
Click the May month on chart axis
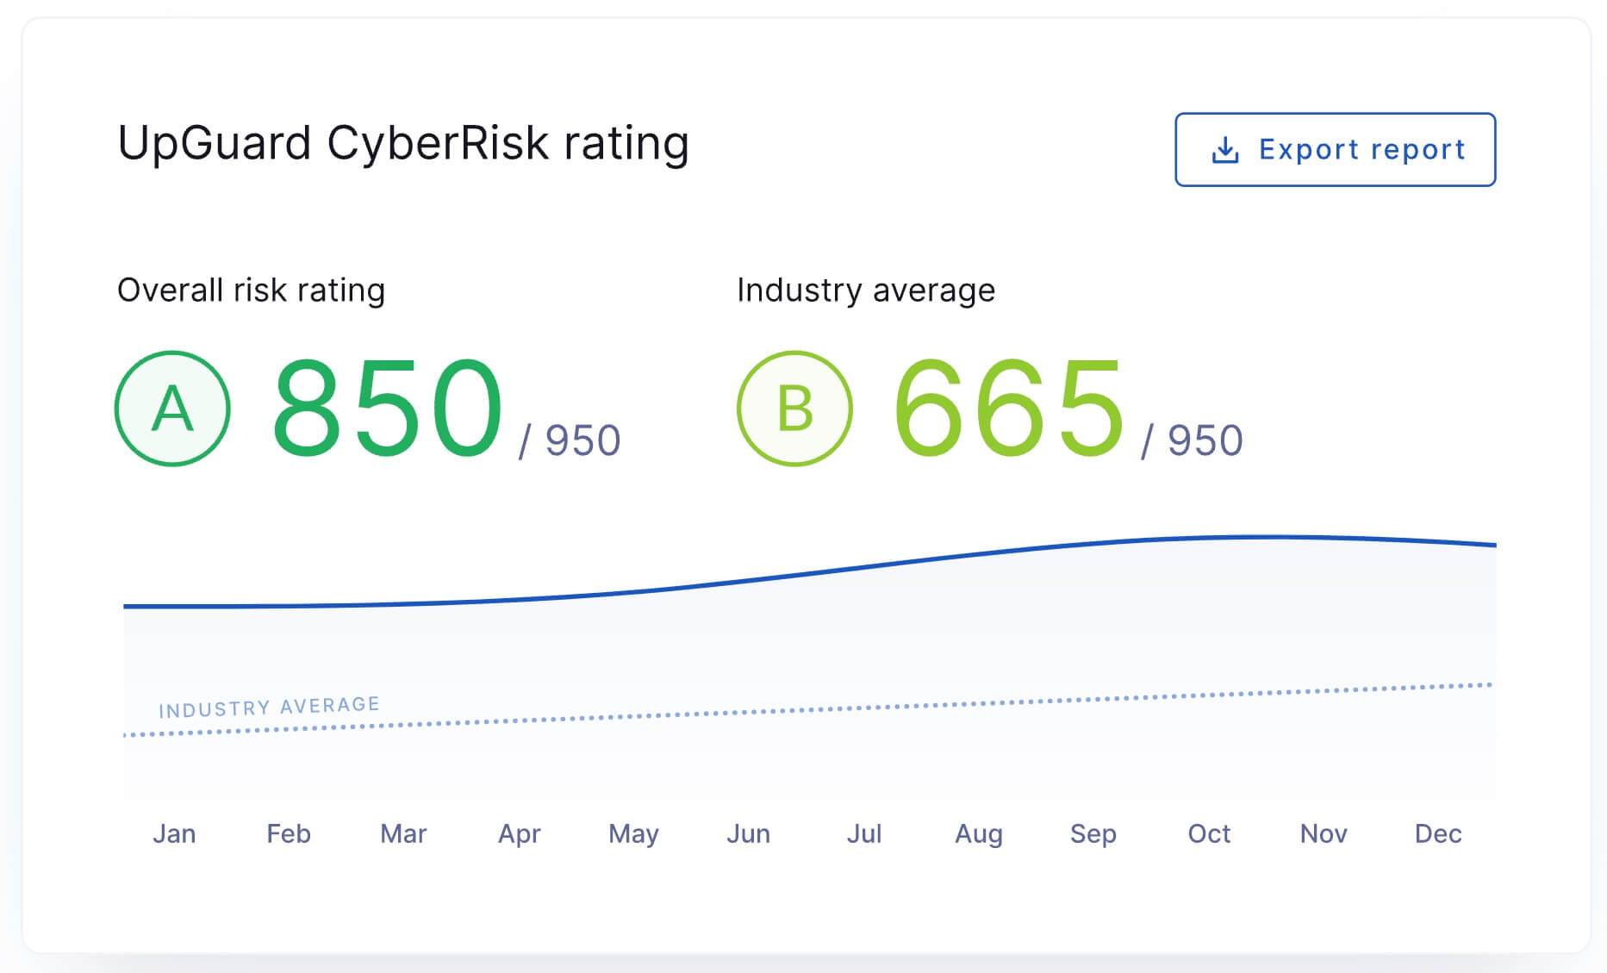[633, 834]
